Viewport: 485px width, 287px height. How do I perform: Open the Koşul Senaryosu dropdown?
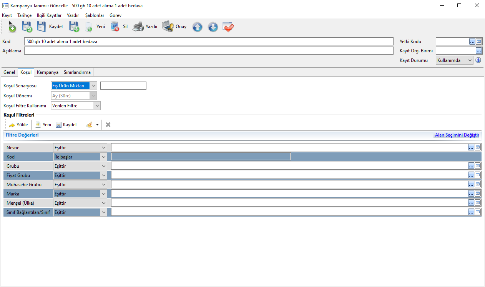pyautogui.click(x=94, y=86)
